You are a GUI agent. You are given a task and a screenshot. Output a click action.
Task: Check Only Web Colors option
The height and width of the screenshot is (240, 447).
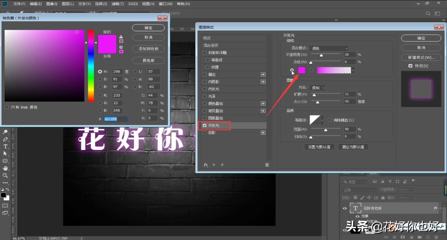(7, 107)
